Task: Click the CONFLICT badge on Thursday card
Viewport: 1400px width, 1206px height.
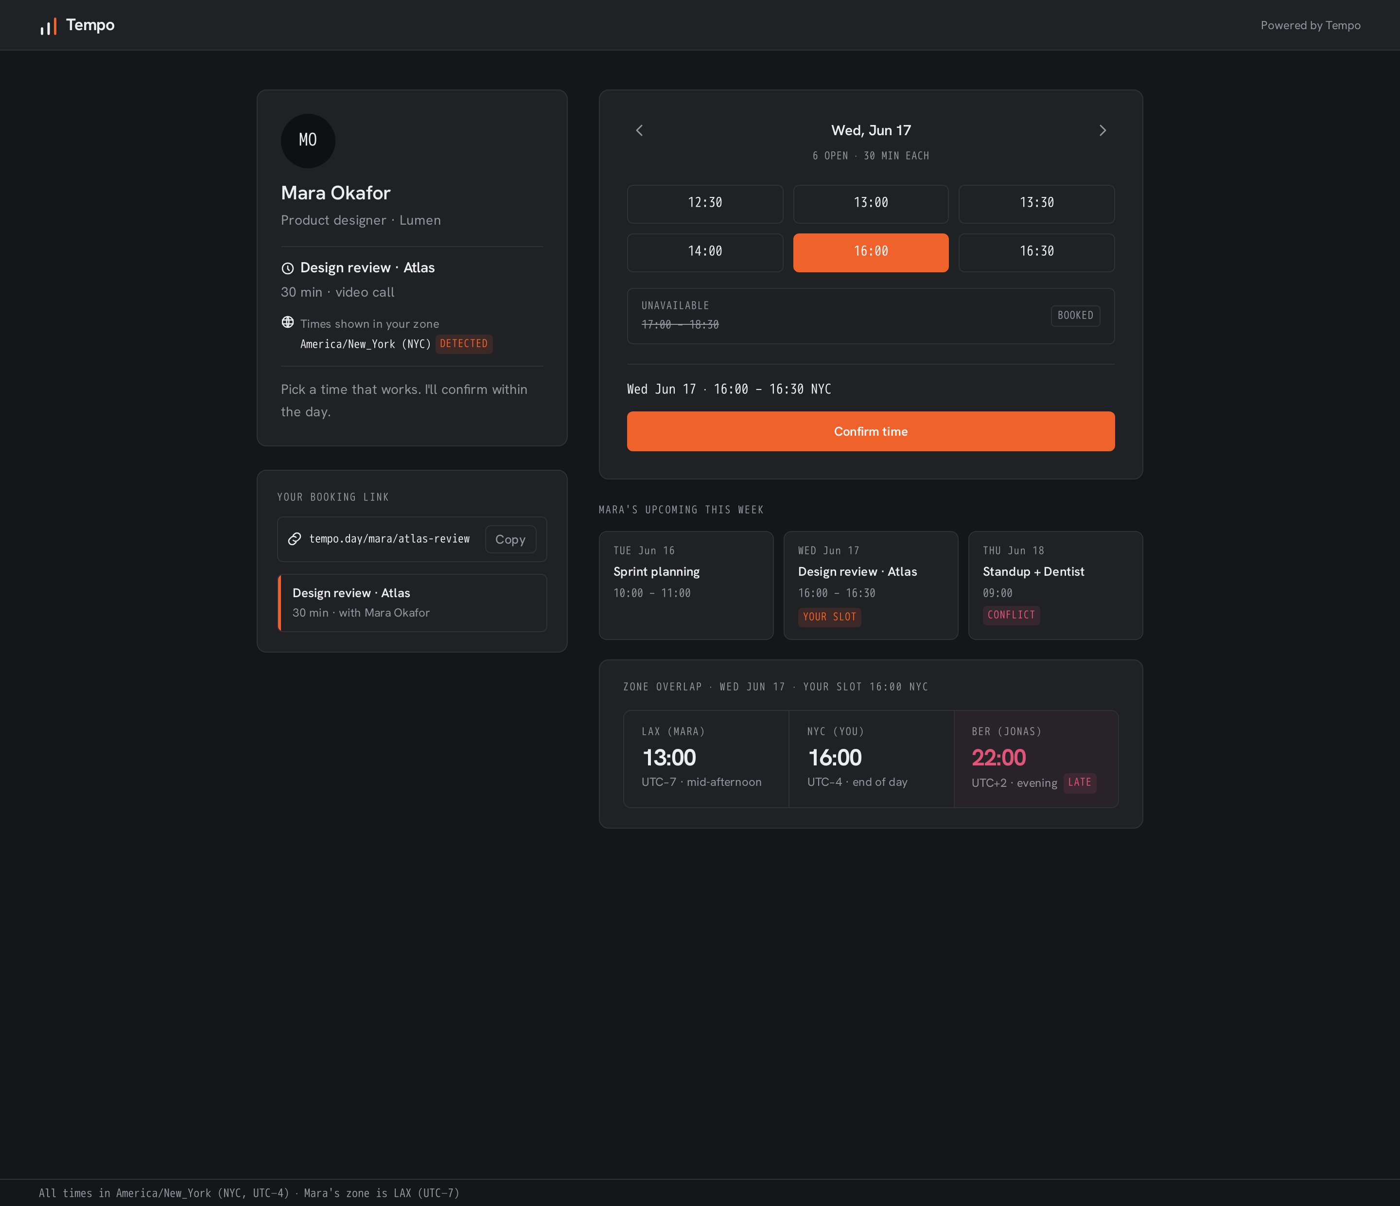Action: (x=1011, y=615)
